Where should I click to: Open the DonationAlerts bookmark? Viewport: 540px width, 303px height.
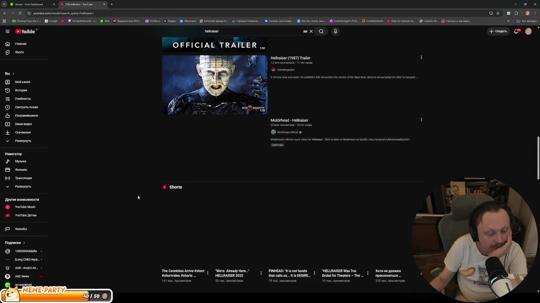pyautogui.click(x=373, y=21)
